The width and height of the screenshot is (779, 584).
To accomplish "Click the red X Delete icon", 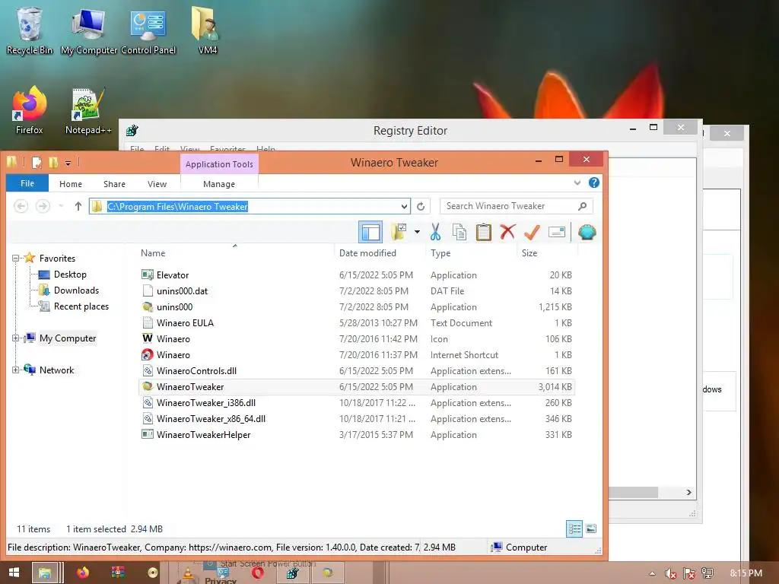I will click(507, 232).
